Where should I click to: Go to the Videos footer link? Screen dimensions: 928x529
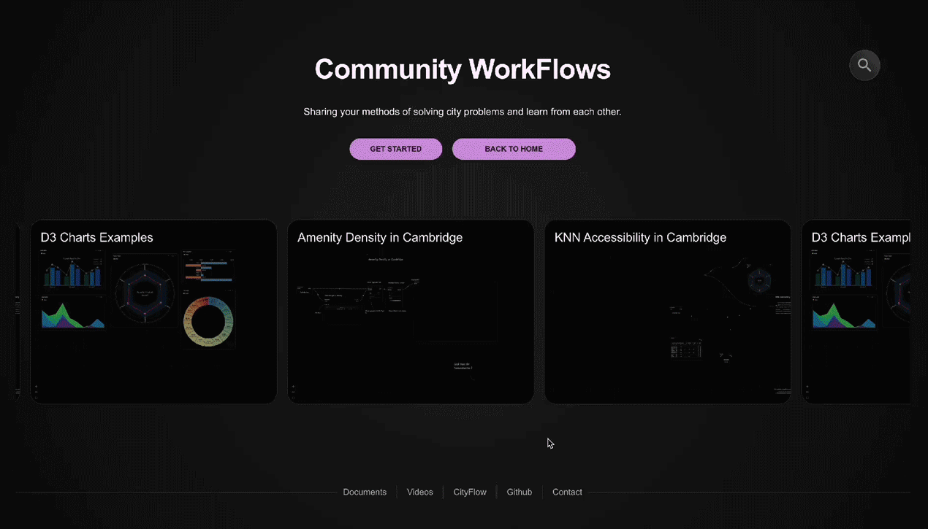tap(419, 493)
